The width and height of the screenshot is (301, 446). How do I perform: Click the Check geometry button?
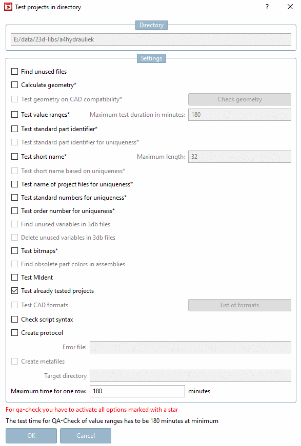coord(239,99)
